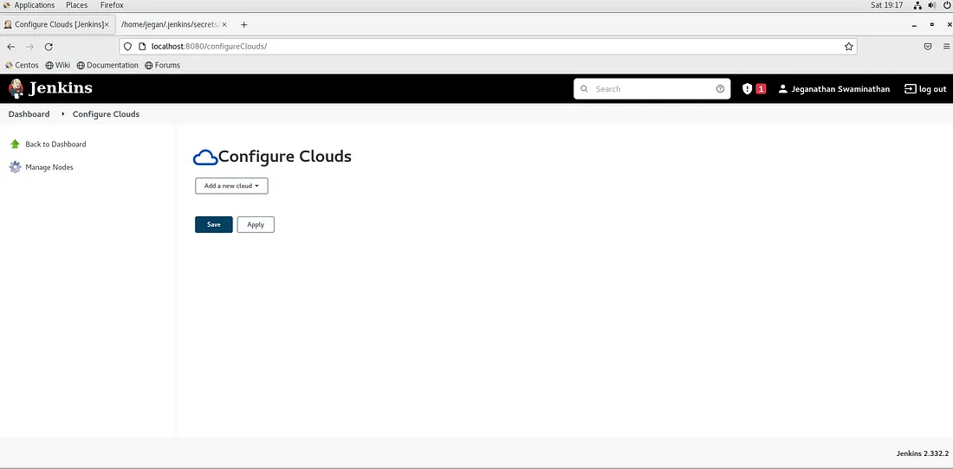Viewport: 953px width, 469px height.
Task: Switch to the Configure Clouds [Jenkins] tab
Action: click(56, 25)
